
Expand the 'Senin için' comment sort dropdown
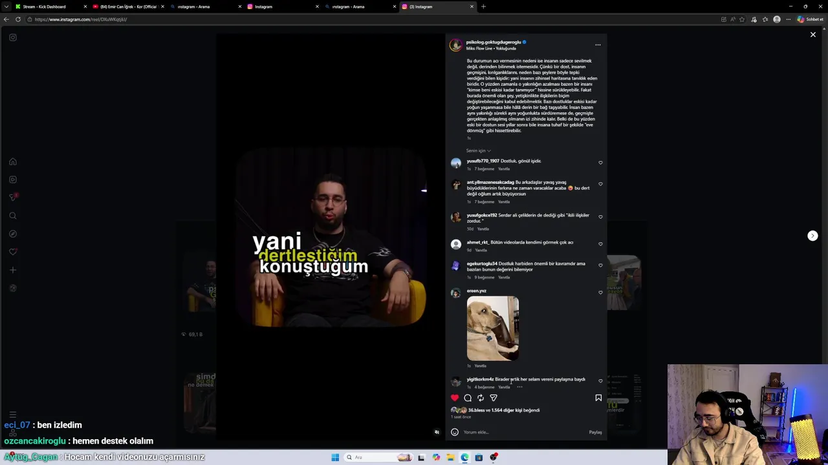click(478, 150)
